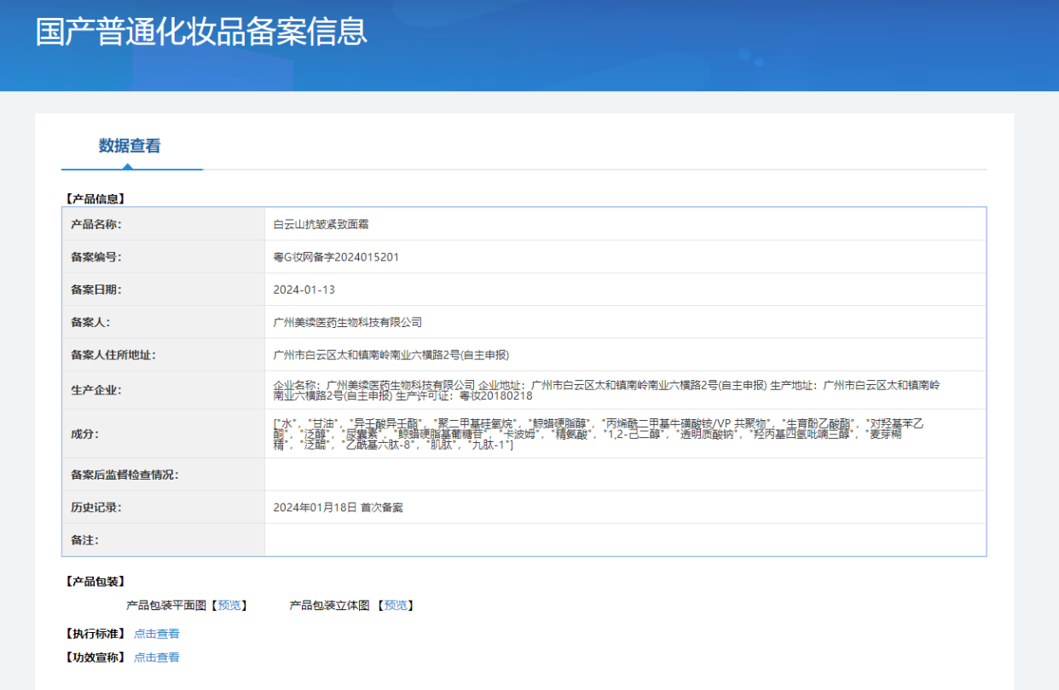The image size is (1059, 690).
Task: Click the 生产企业 row label
Action: click(96, 391)
